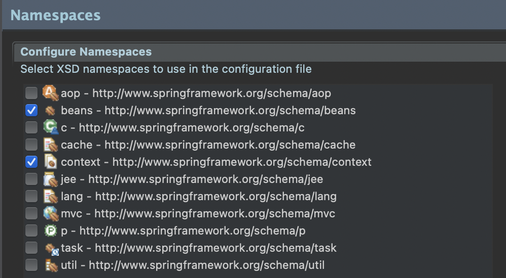Uncheck the beans namespace checkbox

point(31,110)
